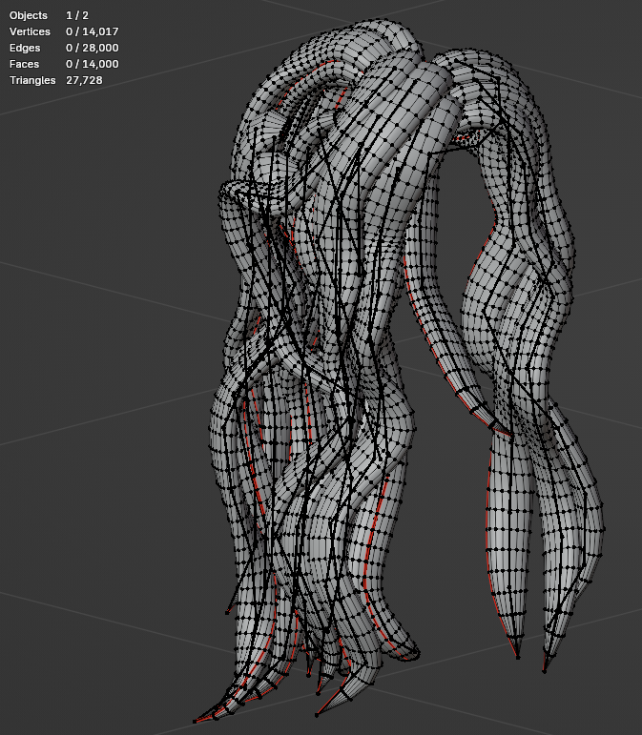
Task: Click the dense red-tinted face patch near the top right of the hair
Action: [465, 139]
